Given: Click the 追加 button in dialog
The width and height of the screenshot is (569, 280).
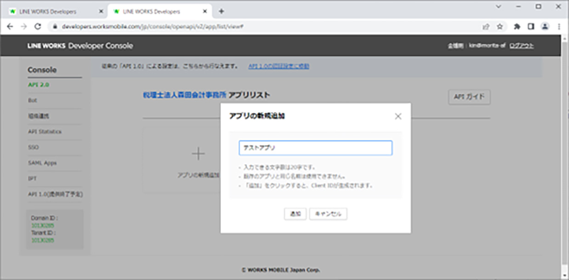Looking at the screenshot, I should coord(295,214).
